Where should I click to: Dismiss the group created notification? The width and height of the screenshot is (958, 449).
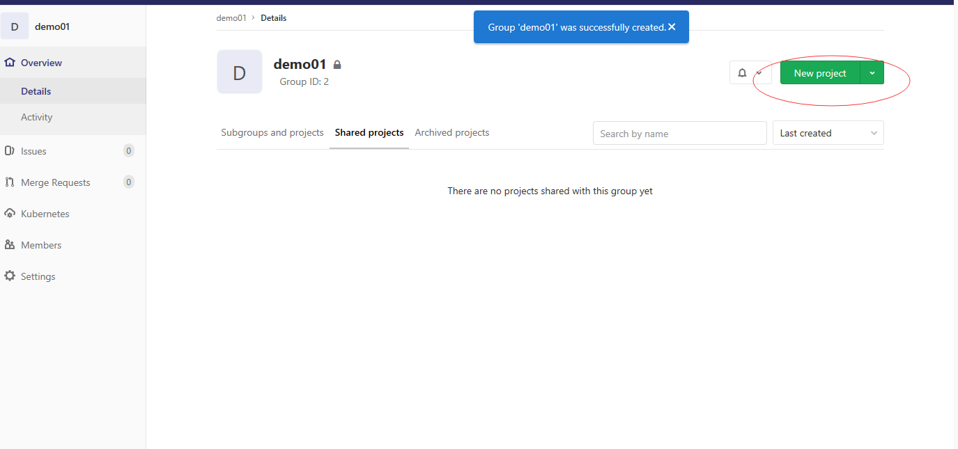click(x=672, y=27)
